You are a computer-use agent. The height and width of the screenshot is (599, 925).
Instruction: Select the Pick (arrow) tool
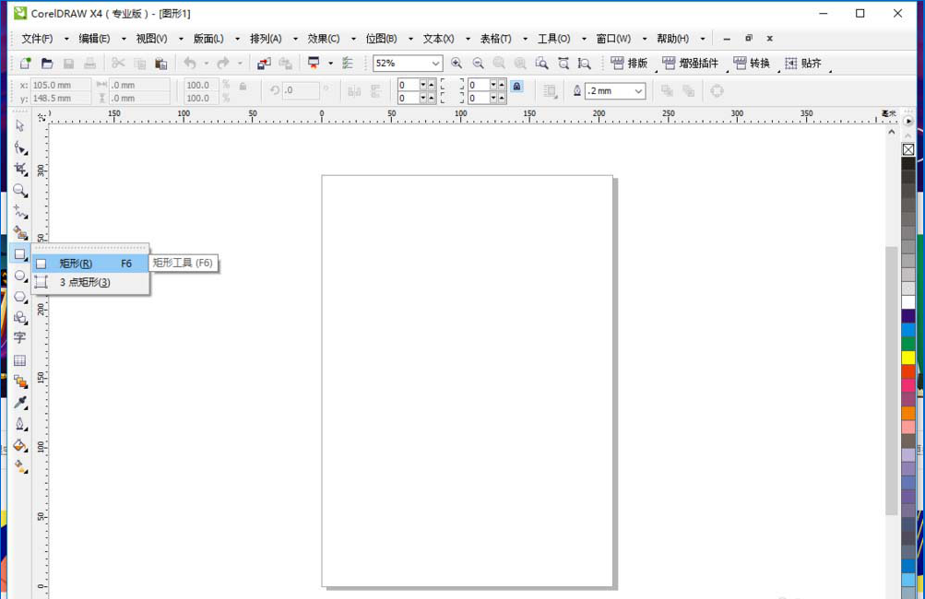point(19,126)
